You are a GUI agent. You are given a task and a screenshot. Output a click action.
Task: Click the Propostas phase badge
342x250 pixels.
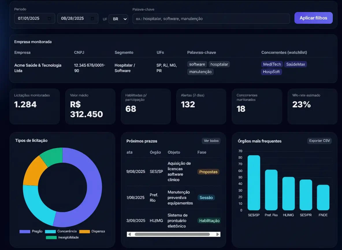(x=208, y=172)
